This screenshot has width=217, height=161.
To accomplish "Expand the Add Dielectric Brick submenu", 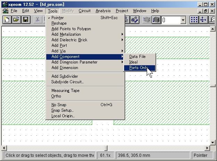I will pyautogui.click(x=86, y=40).
